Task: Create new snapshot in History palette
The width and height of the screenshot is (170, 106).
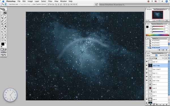Action: tap(163, 50)
